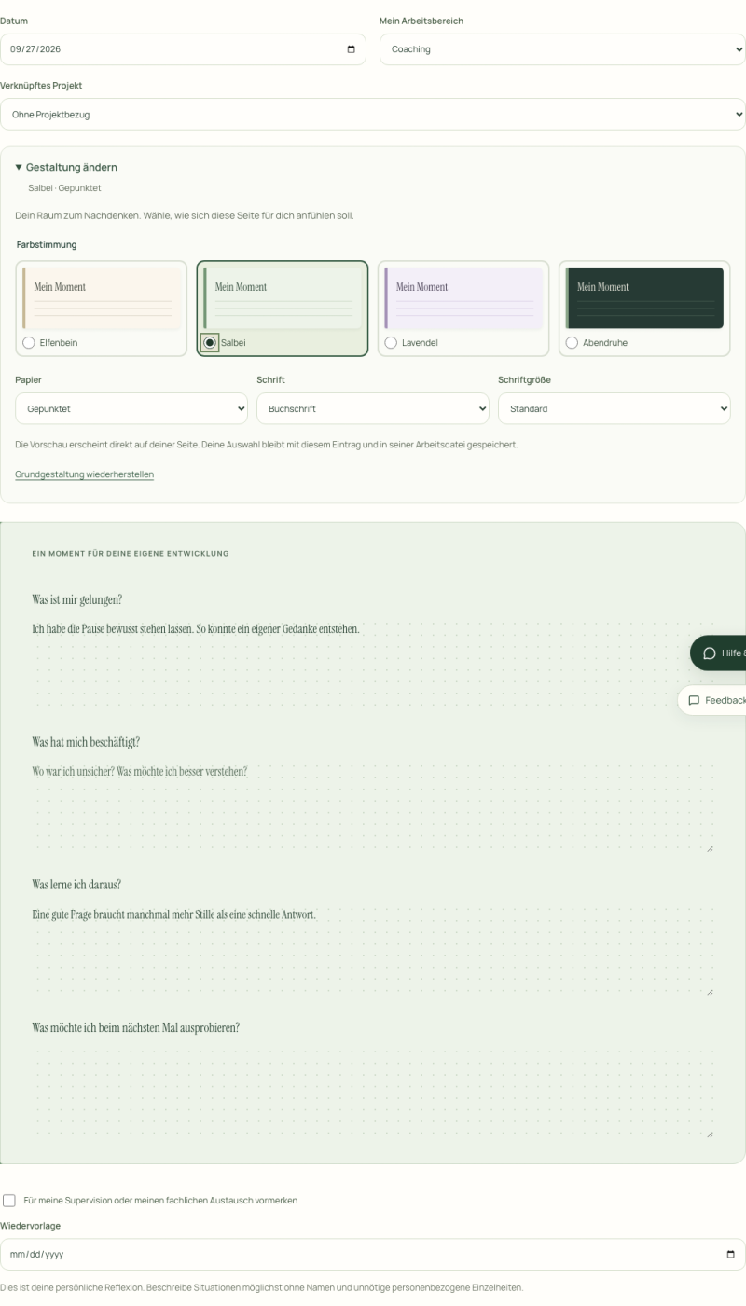The width and height of the screenshot is (746, 1306).
Task: Click the 'Was lerne ich daraus?' resize handle
Action: (x=710, y=992)
